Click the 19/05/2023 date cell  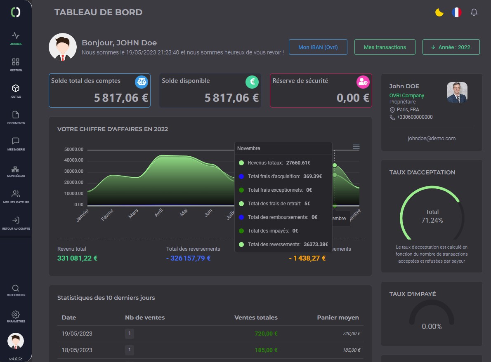click(77, 334)
